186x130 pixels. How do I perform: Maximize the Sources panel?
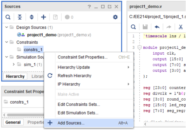tap(103, 7)
